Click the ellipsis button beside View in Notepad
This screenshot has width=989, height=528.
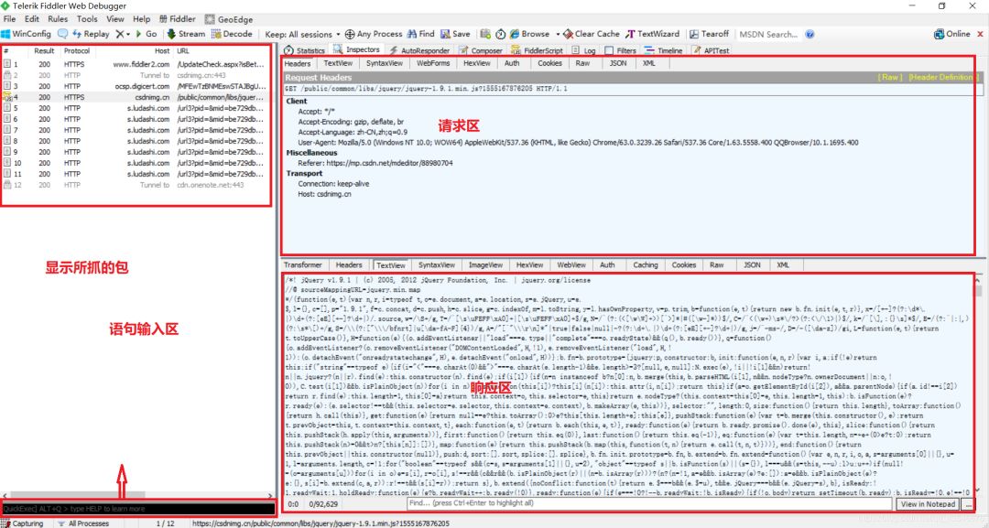point(968,504)
